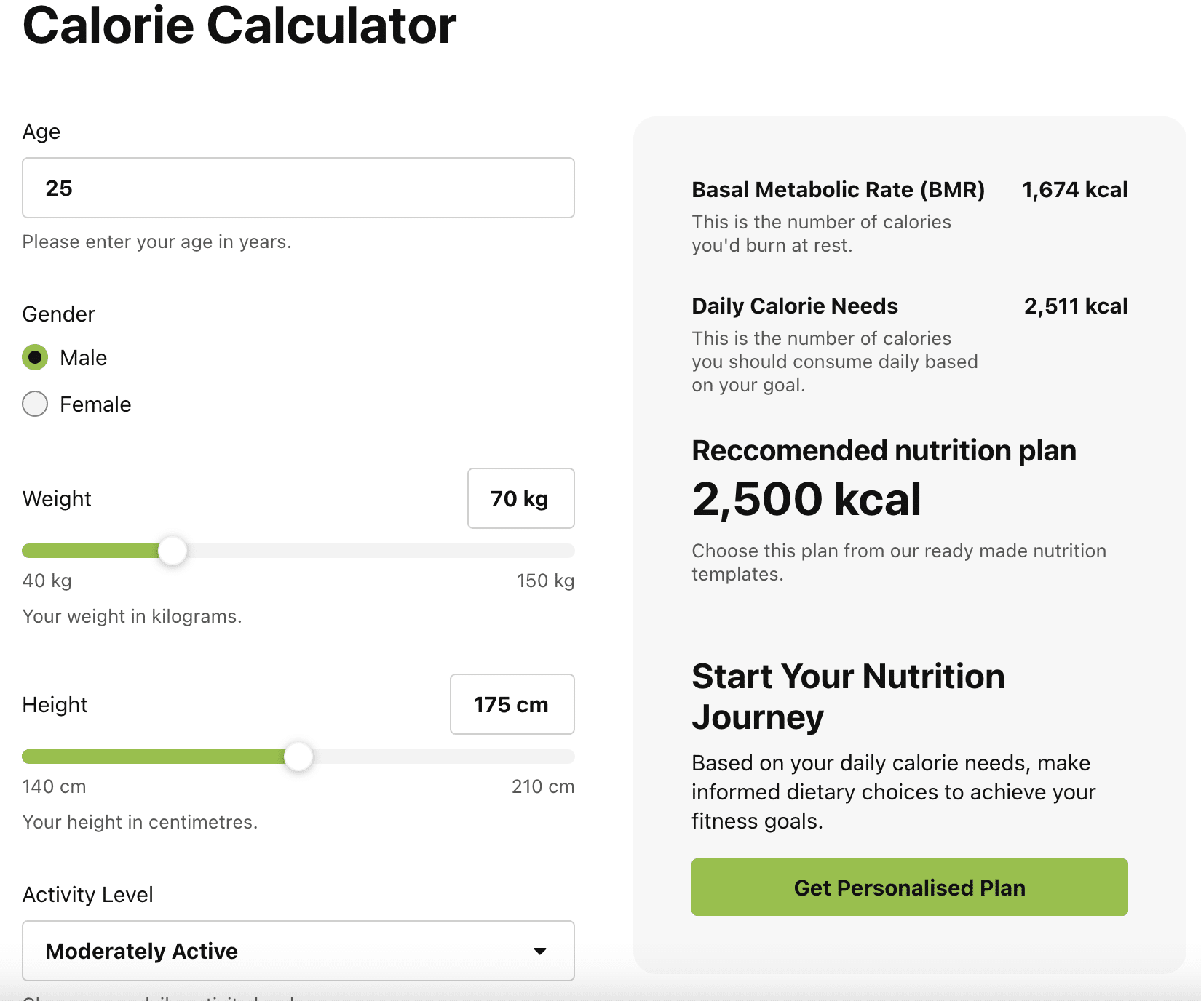1201x1001 pixels.
Task: Click the Male gender label
Action: click(x=83, y=357)
